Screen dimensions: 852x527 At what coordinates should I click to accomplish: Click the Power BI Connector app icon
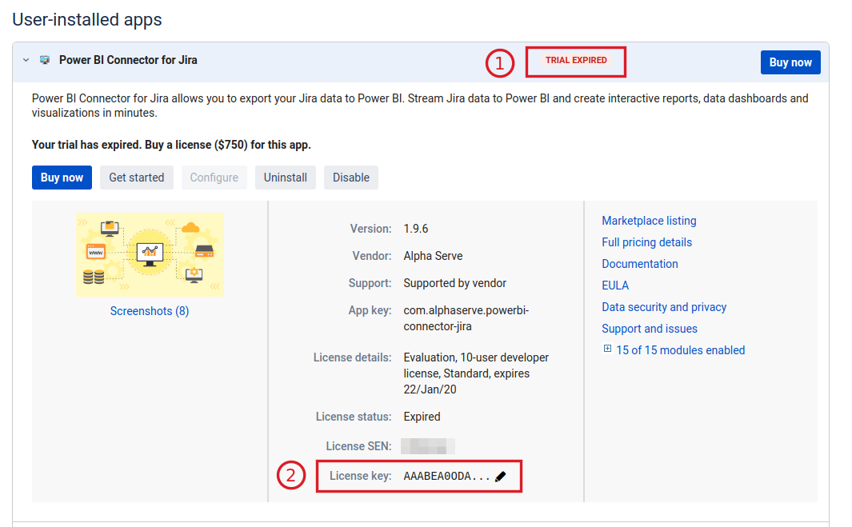tap(45, 60)
